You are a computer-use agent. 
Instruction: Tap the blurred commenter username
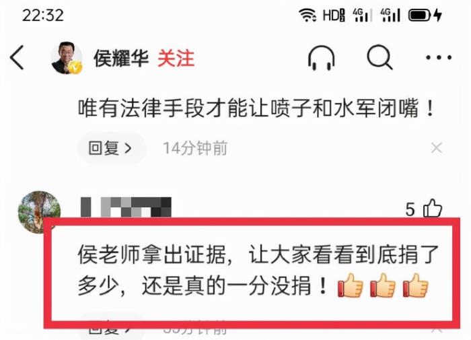click(126, 207)
